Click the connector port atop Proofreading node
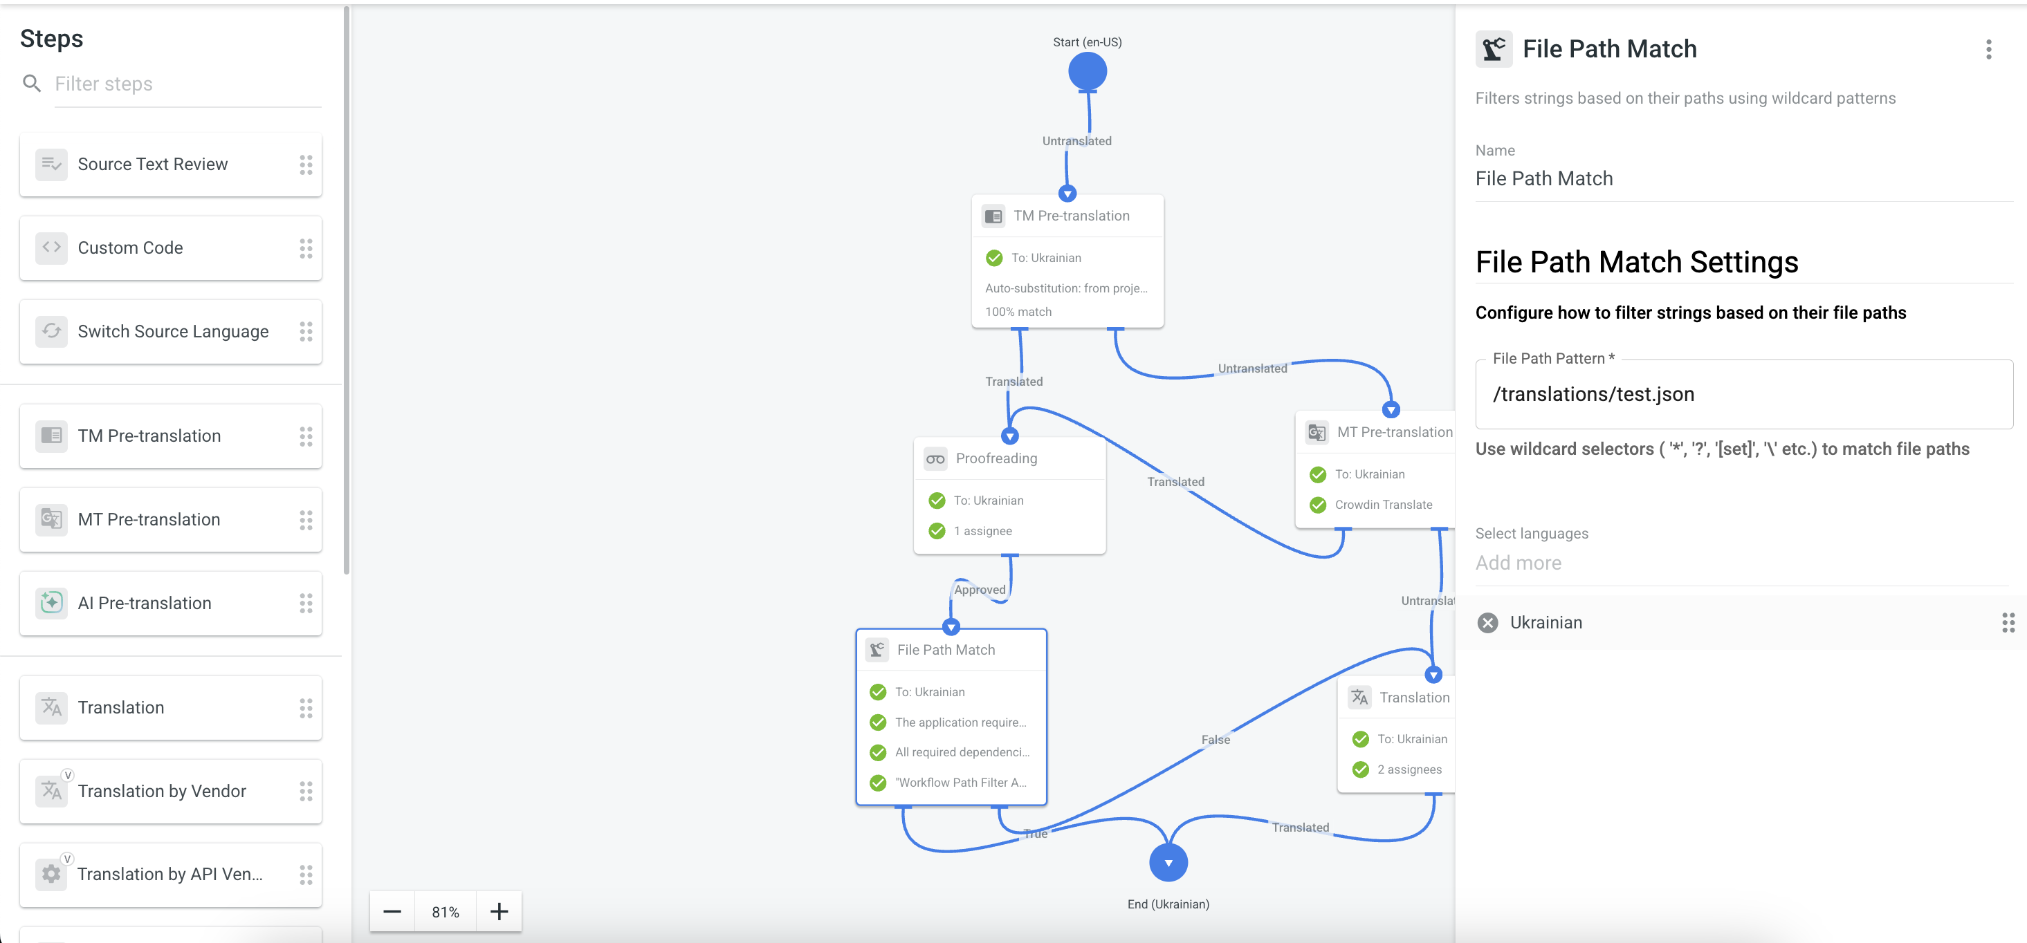The height and width of the screenshot is (943, 2027). click(x=1009, y=436)
